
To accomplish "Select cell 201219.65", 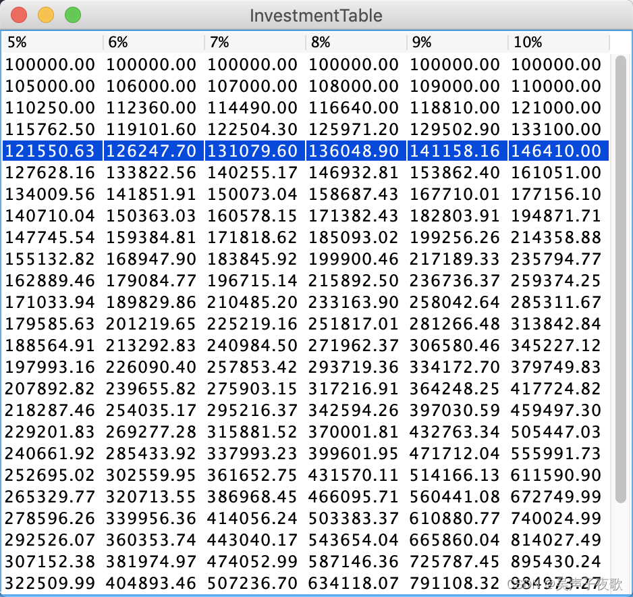I will coord(154,324).
